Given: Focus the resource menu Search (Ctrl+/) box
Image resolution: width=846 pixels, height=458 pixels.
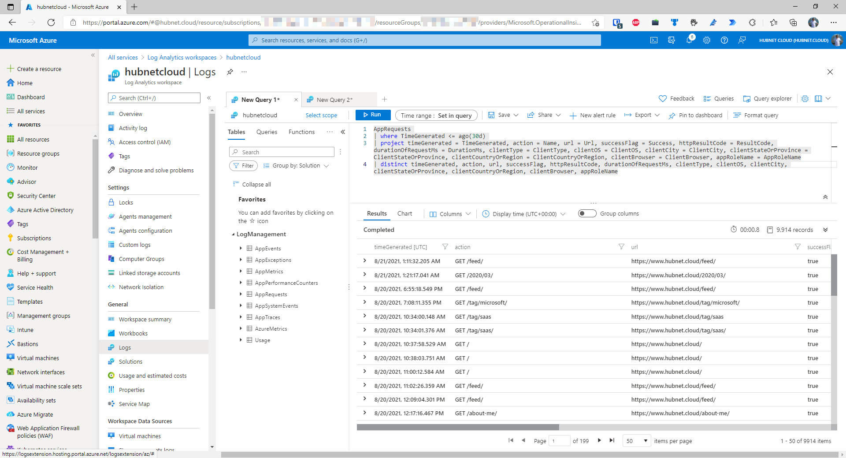Looking at the screenshot, I should [x=154, y=98].
